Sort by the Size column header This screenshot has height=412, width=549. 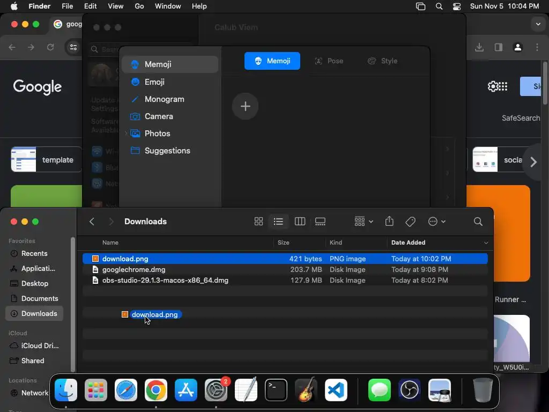pos(284,242)
